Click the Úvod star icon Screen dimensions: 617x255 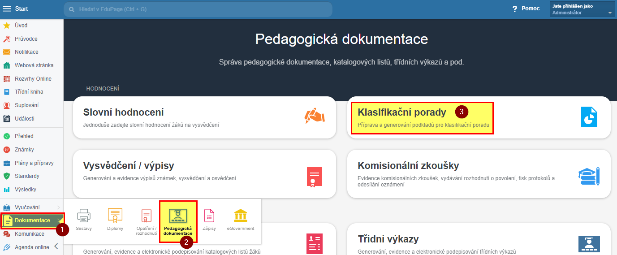point(7,26)
